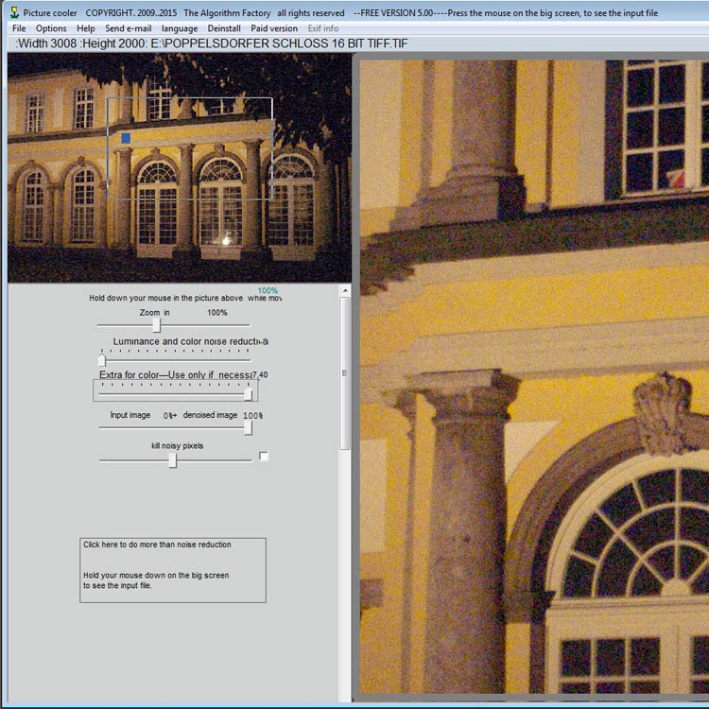
Task: Click the Zoom in slider handle
Action: click(x=156, y=324)
